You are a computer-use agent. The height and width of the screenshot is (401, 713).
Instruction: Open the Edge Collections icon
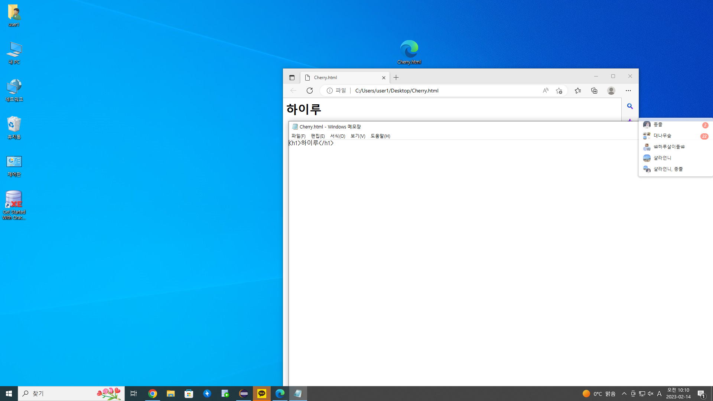594,91
